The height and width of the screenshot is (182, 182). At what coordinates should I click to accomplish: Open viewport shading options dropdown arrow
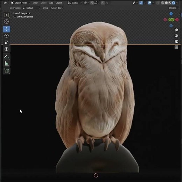tap(177, 3)
